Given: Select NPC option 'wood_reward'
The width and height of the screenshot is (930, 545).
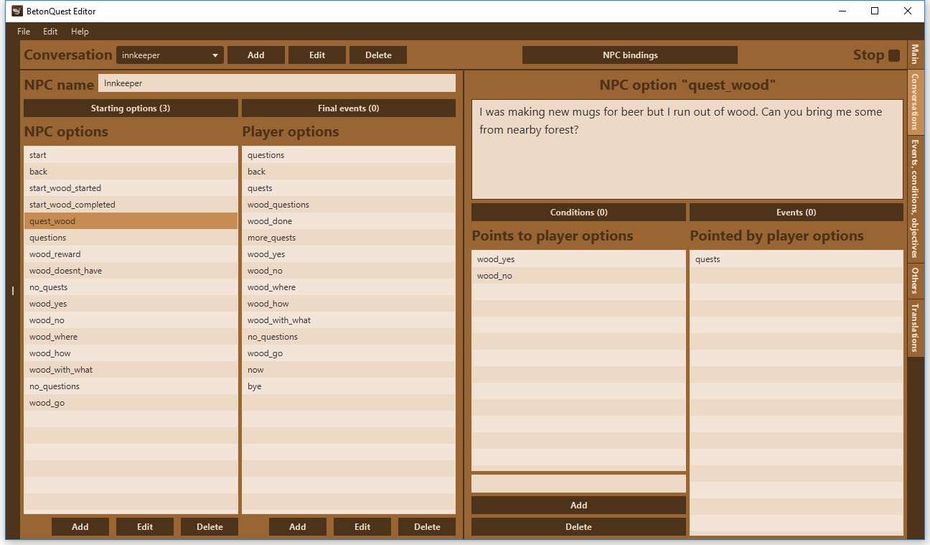Looking at the screenshot, I should pyautogui.click(x=131, y=254).
